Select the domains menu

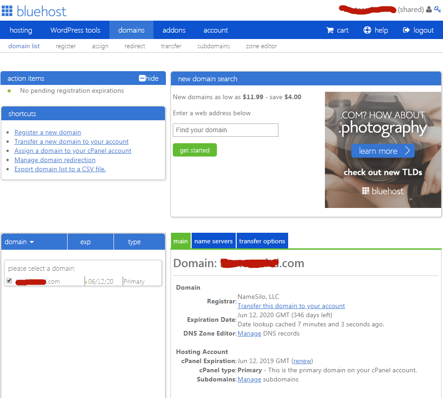point(131,30)
